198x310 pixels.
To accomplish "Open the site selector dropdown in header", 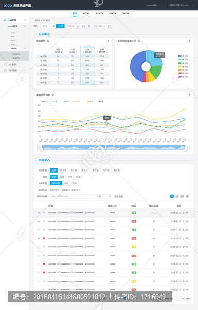I will point(154,5).
